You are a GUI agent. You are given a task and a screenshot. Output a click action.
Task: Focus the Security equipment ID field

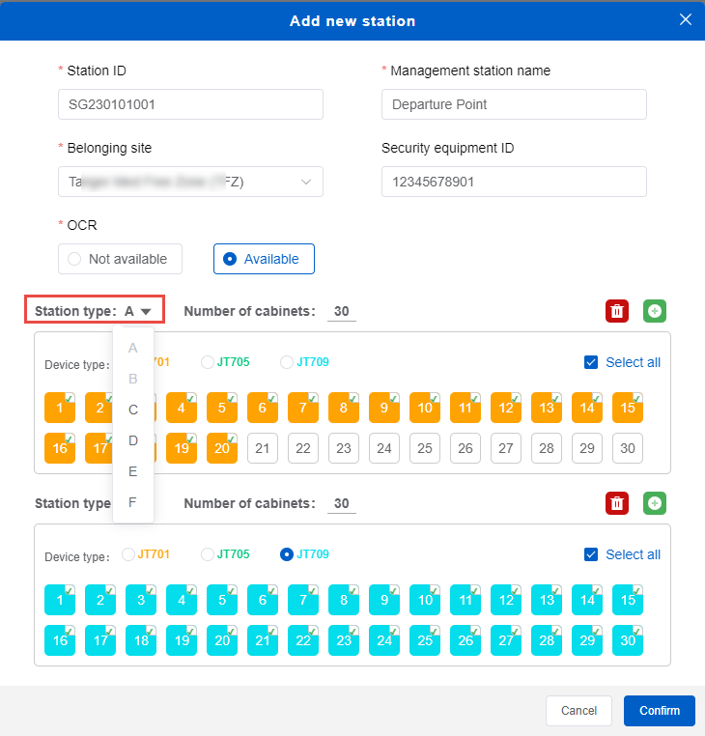click(x=514, y=182)
